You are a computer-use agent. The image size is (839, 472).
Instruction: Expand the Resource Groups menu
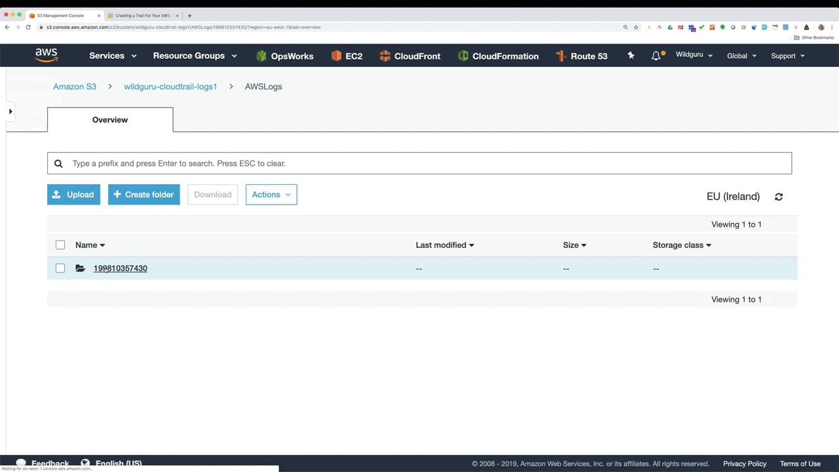(x=195, y=56)
